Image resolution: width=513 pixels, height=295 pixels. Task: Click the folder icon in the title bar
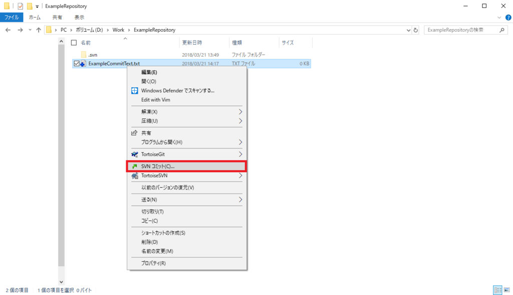click(7, 6)
